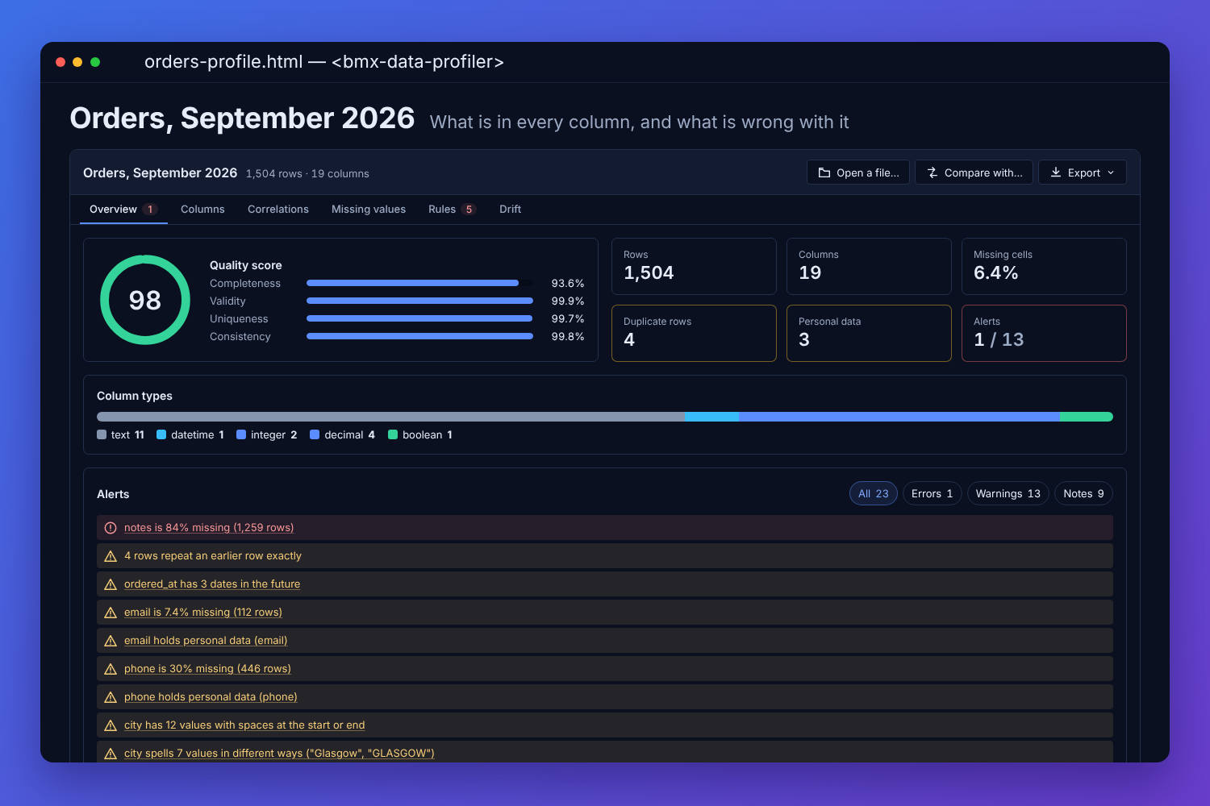Click the compare arrows icon
Image resolution: width=1210 pixels, height=806 pixels.
[x=933, y=172]
